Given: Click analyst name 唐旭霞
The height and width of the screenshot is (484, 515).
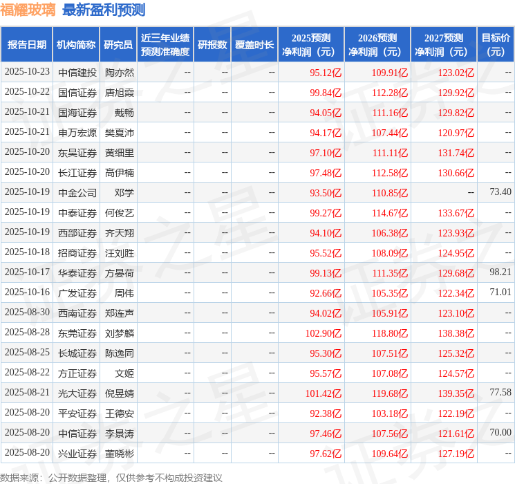Looking at the screenshot, I should coord(119,92).
